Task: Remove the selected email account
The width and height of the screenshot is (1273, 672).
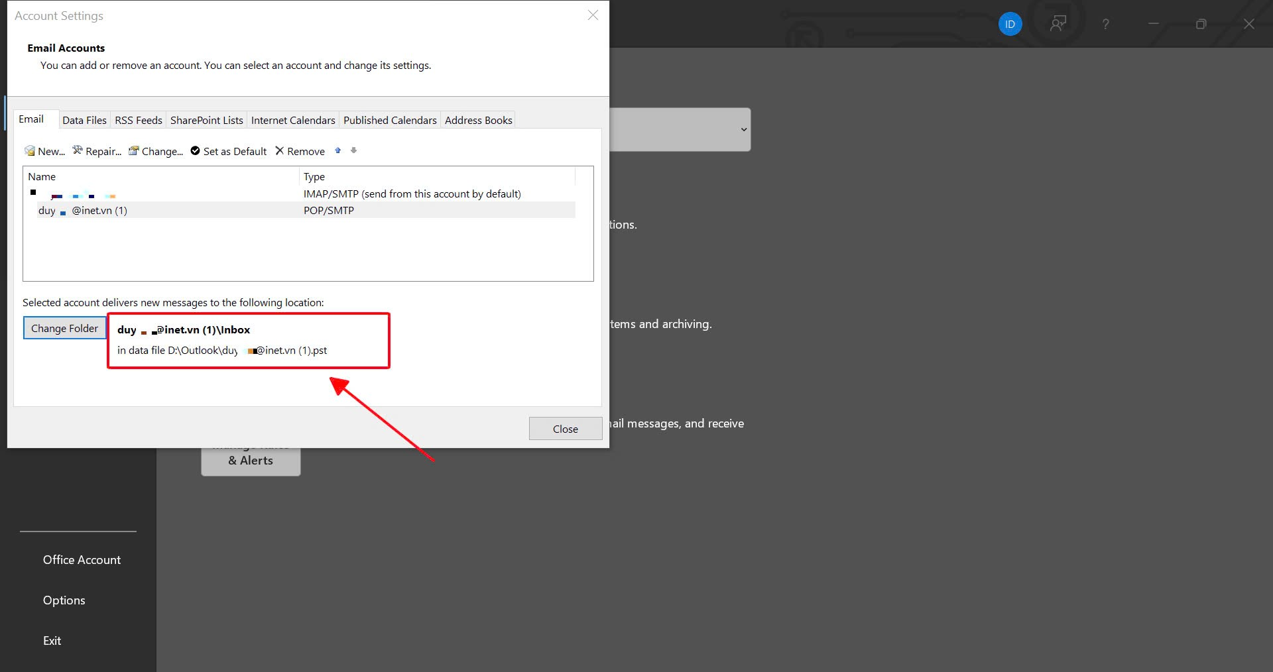Action: pyautogui.click(x=300, y=151)
